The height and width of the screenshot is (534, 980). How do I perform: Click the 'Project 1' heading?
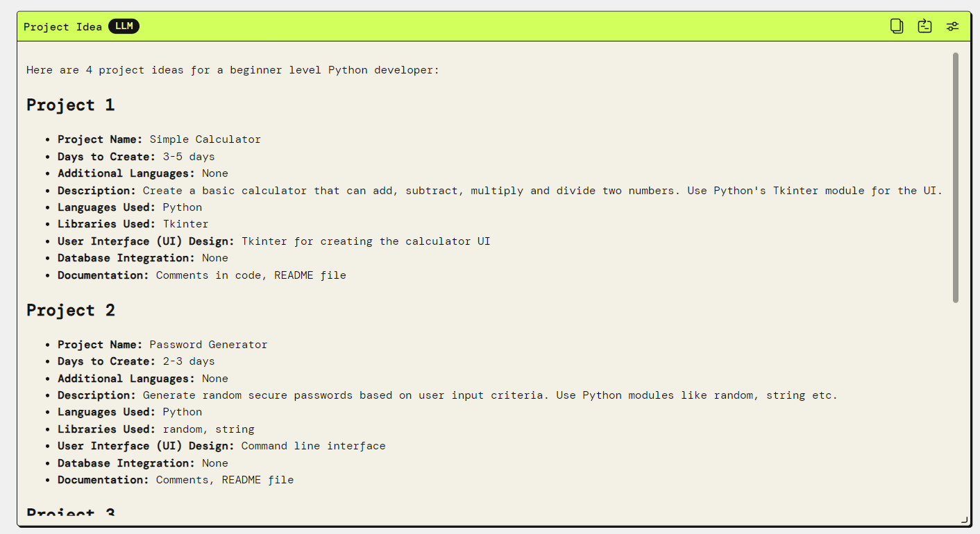pyautogui.click(x=71, y=105)
